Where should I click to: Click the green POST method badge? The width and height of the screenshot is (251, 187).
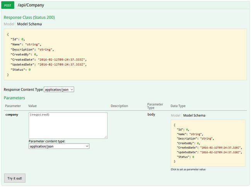click(8, 5)
